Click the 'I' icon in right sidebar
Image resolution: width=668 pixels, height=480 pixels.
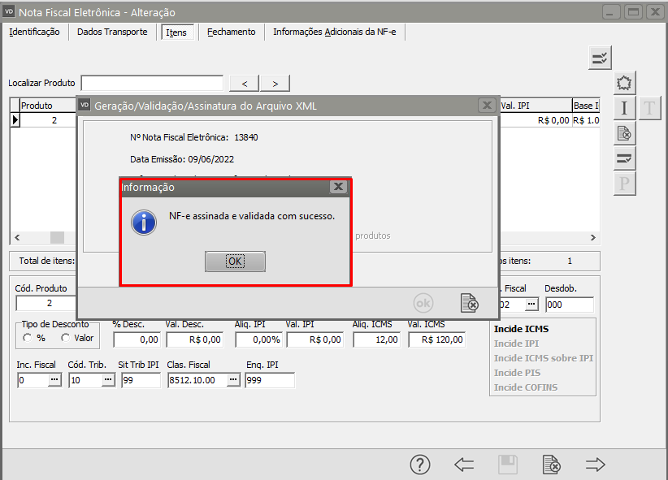coord(624,108)
